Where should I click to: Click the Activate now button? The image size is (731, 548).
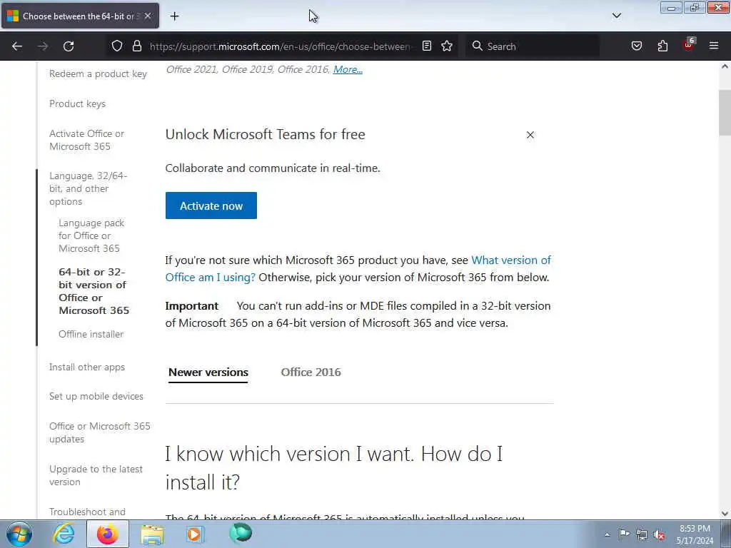(211, 205)
